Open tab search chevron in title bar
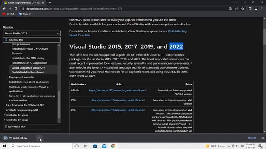266x149 pixels. click(x=236, y=2)
